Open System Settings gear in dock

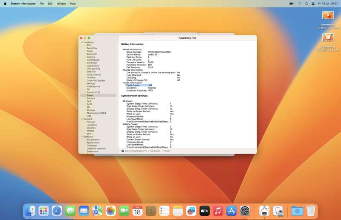tap(245, 211)
